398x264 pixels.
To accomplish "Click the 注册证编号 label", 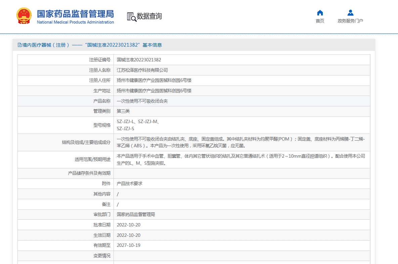I will [100, 60].
